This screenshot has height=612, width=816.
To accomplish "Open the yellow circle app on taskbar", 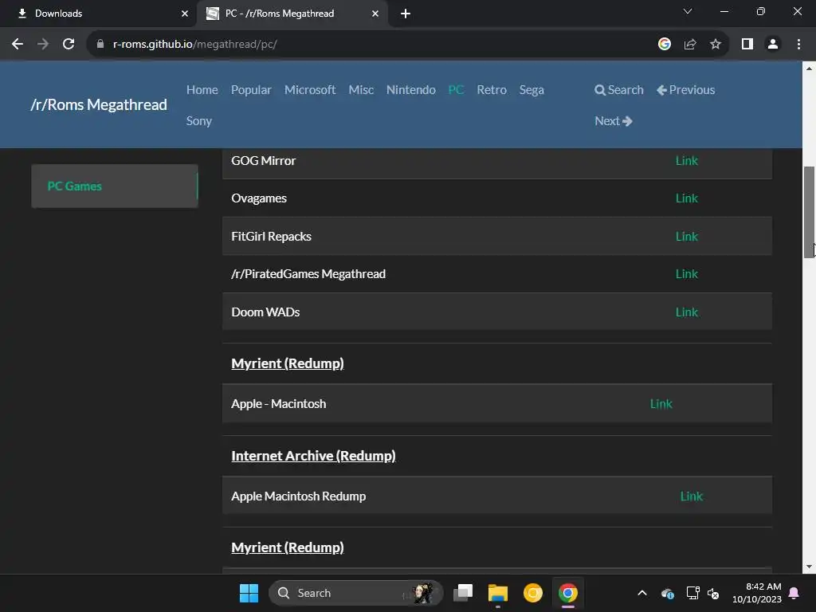I will tap(532, 593).
